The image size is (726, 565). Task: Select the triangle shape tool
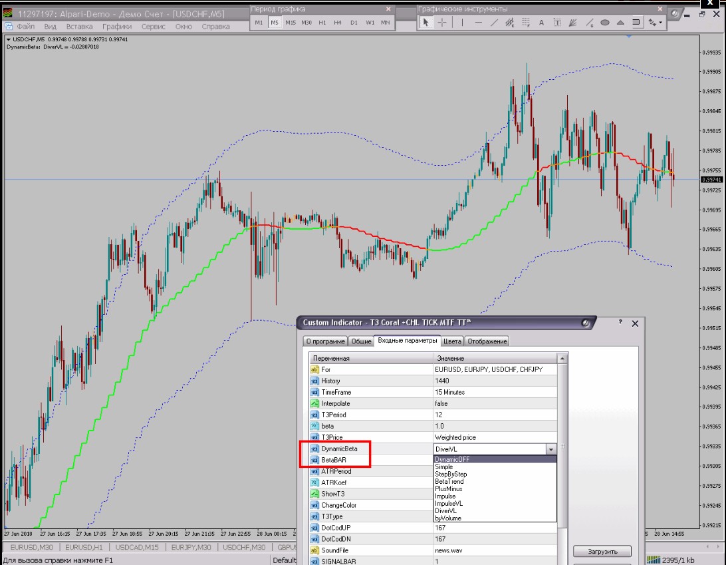(620, 22)
